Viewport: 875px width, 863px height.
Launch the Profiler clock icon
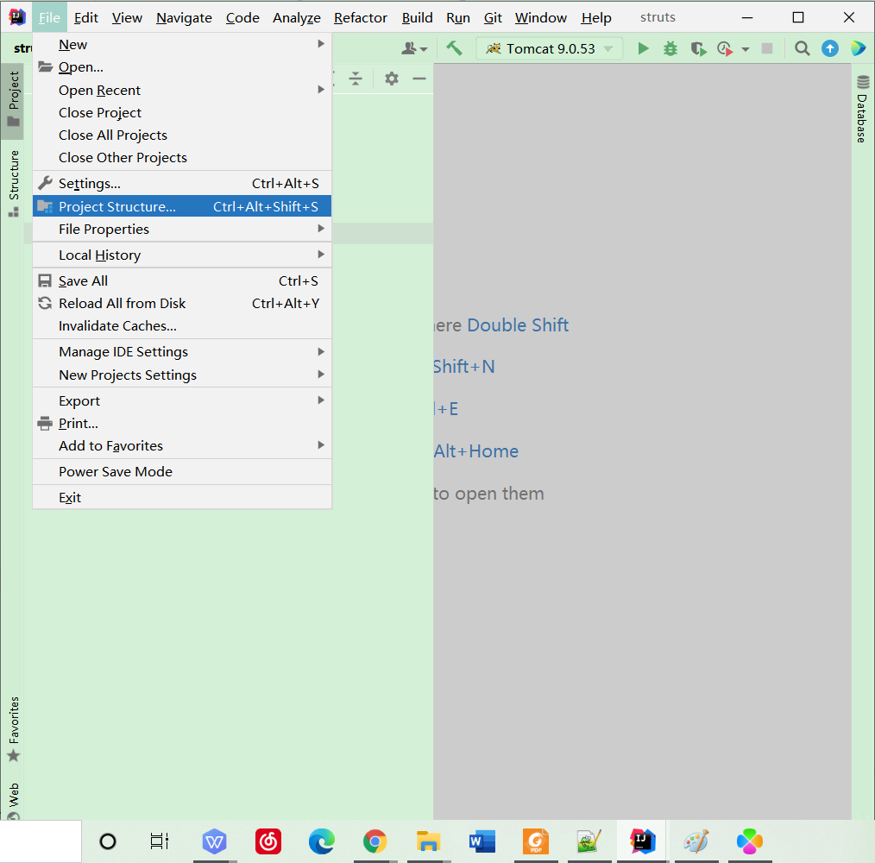(x=726, y=48)
